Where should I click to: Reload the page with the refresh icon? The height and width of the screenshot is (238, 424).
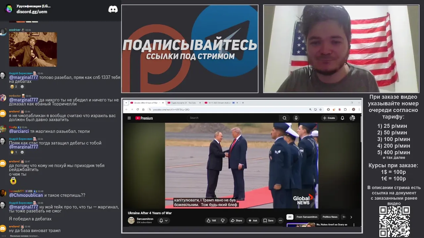[138, 109]
